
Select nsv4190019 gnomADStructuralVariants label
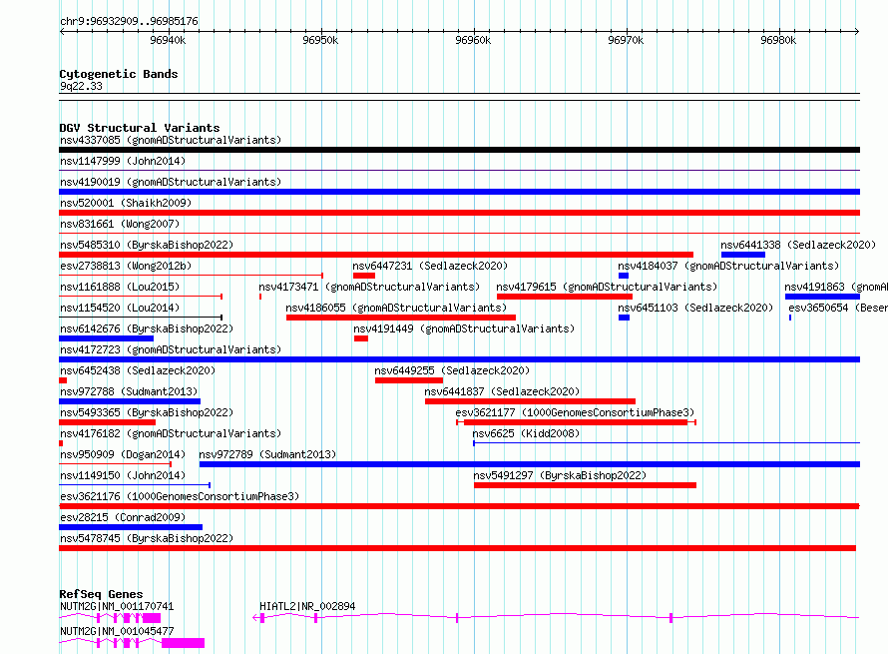(171, 182)
